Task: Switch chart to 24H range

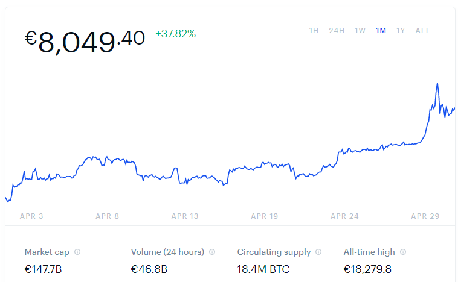Action: click(x=337, y=31)
